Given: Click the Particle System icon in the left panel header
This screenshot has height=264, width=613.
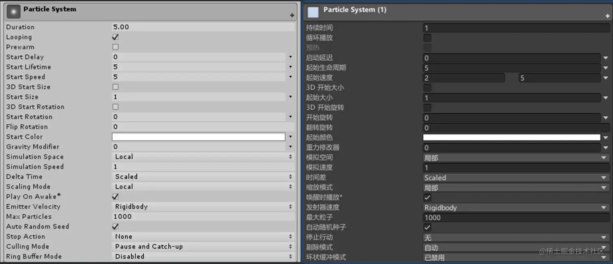Looking at the screenshot, I should [13, 12].
